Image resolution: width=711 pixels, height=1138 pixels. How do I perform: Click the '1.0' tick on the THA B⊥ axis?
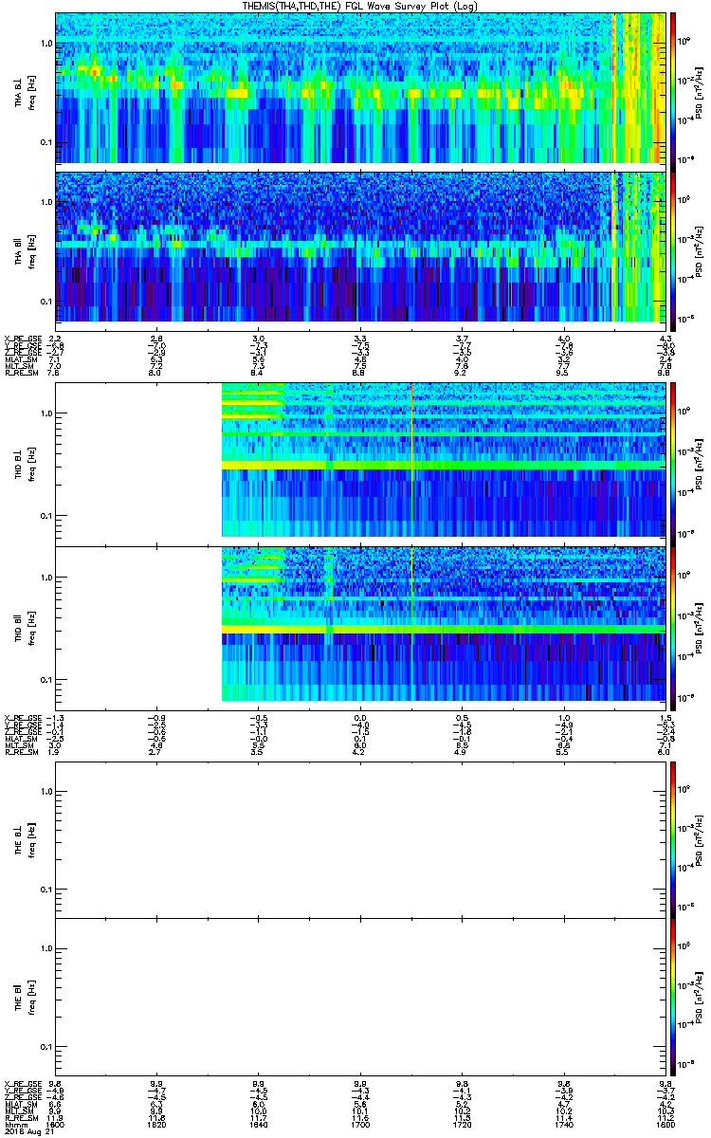coord(46,44)
